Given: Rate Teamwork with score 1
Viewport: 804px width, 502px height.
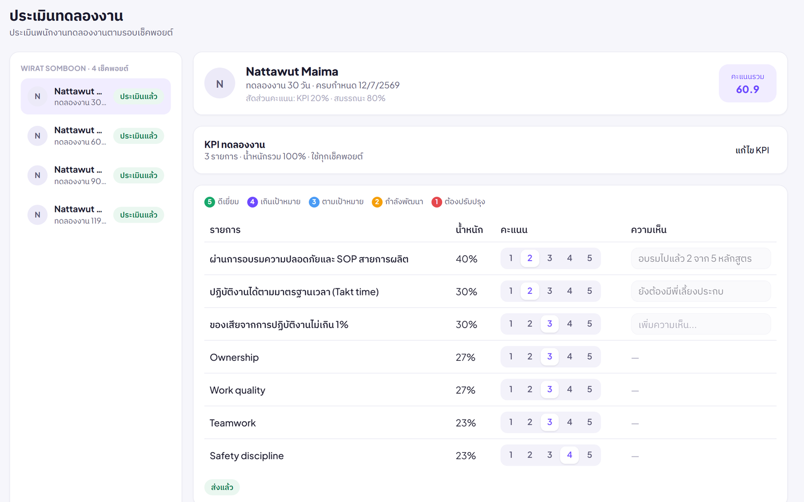Looking at the screenshot, I should [x=511, y=422].
